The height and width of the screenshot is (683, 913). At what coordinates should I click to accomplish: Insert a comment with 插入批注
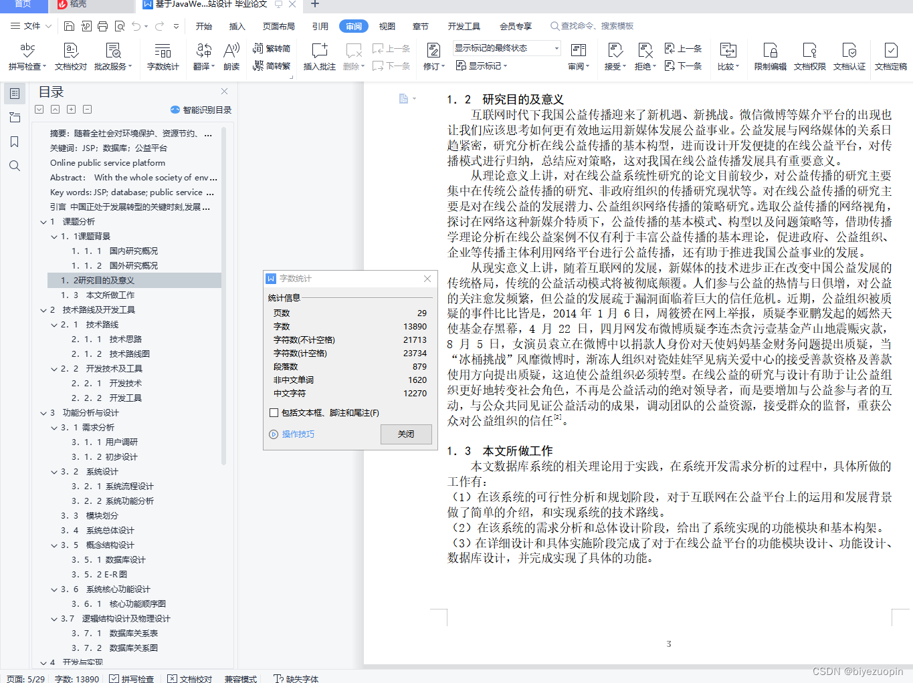(x=320, y=57)
